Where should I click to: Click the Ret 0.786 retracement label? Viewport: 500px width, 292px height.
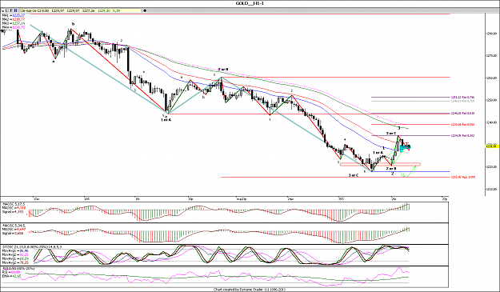click(462, 98)
